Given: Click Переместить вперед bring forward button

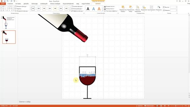Looking at the screenshot, I should click(123, 9).
